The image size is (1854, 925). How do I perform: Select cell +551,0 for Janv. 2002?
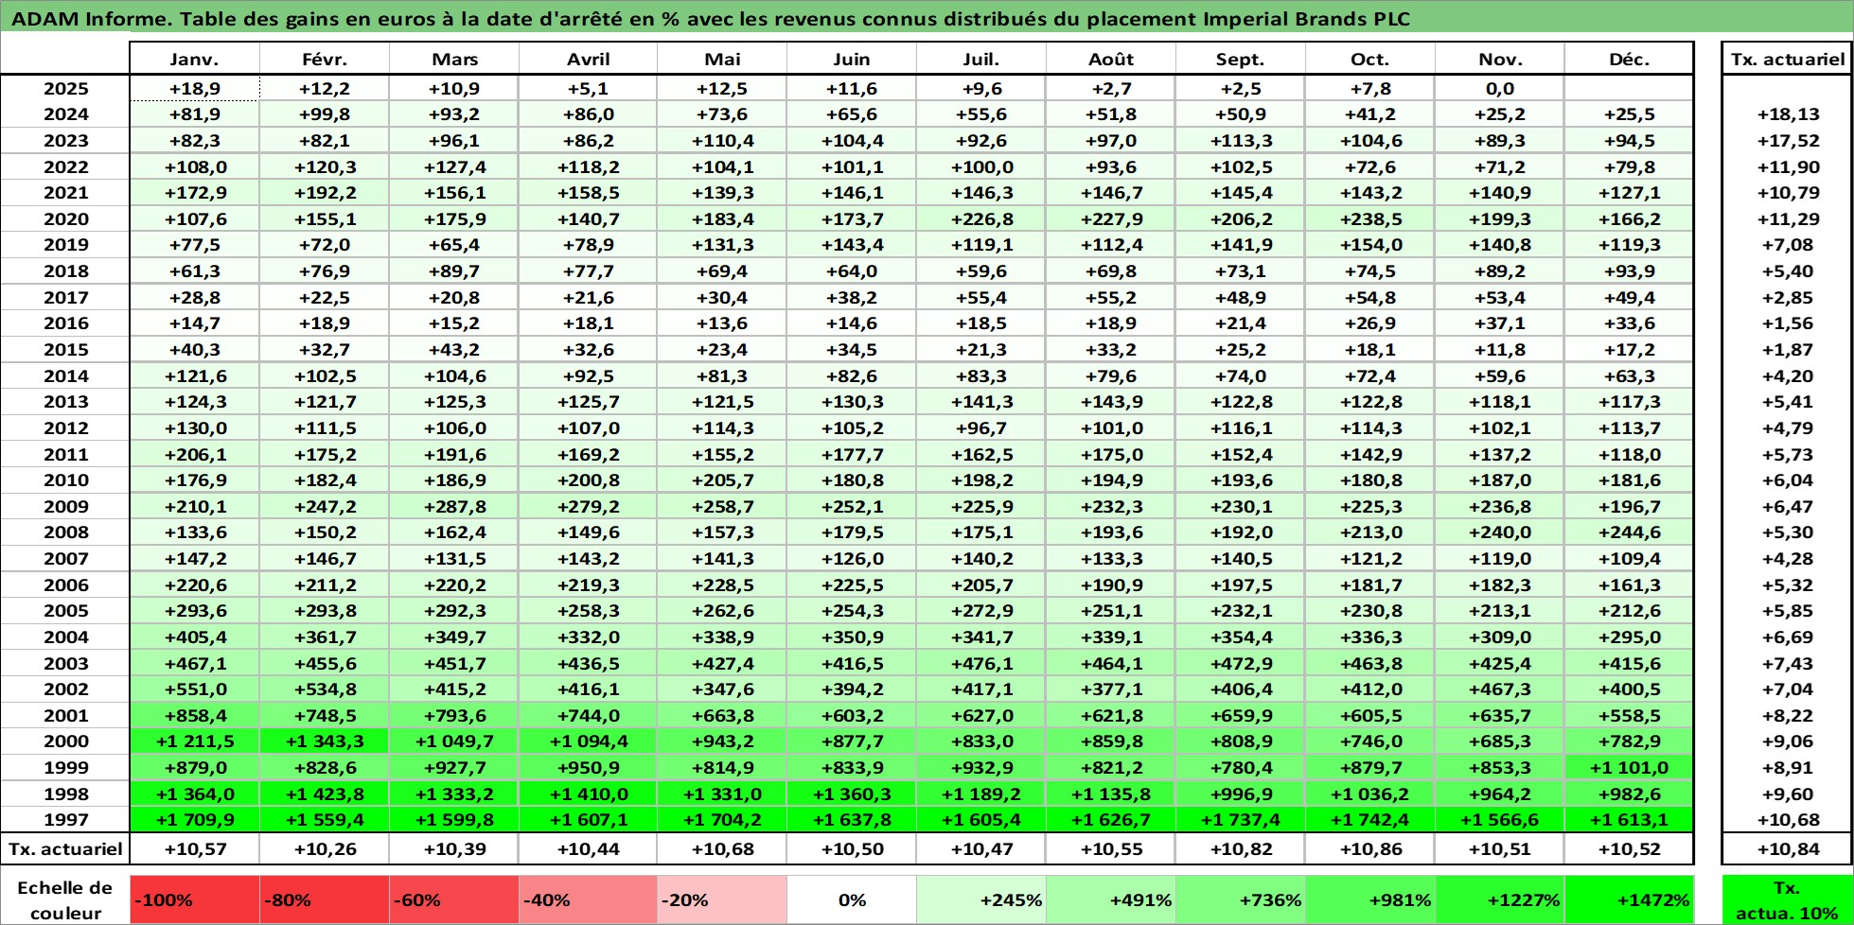(194, 689)
